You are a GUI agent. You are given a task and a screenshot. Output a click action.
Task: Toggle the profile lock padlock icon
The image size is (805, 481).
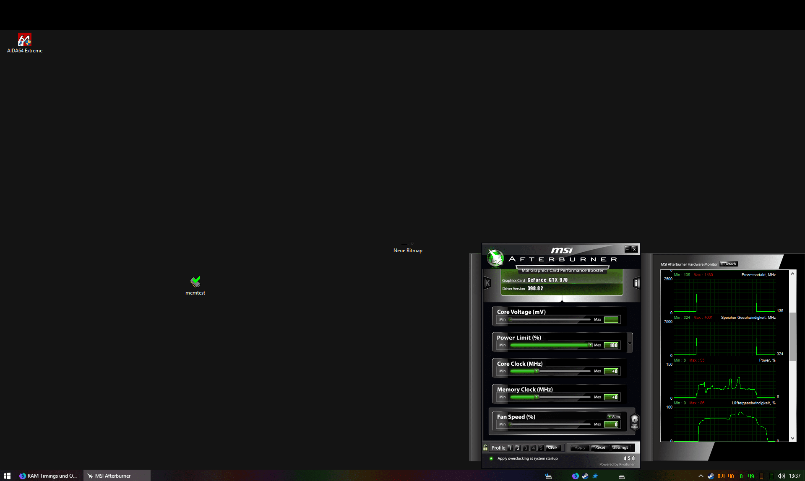[485, 447]
